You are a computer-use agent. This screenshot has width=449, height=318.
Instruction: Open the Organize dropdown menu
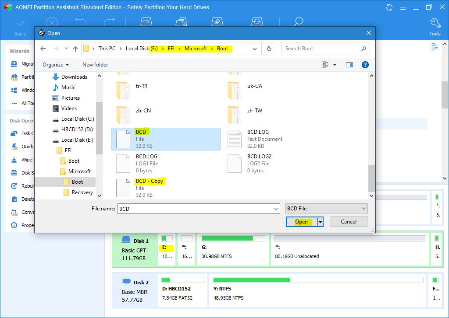56,65
